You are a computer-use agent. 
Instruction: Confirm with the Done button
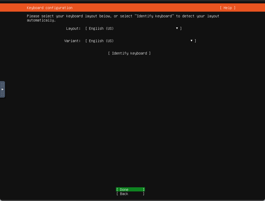pos(130,190)
